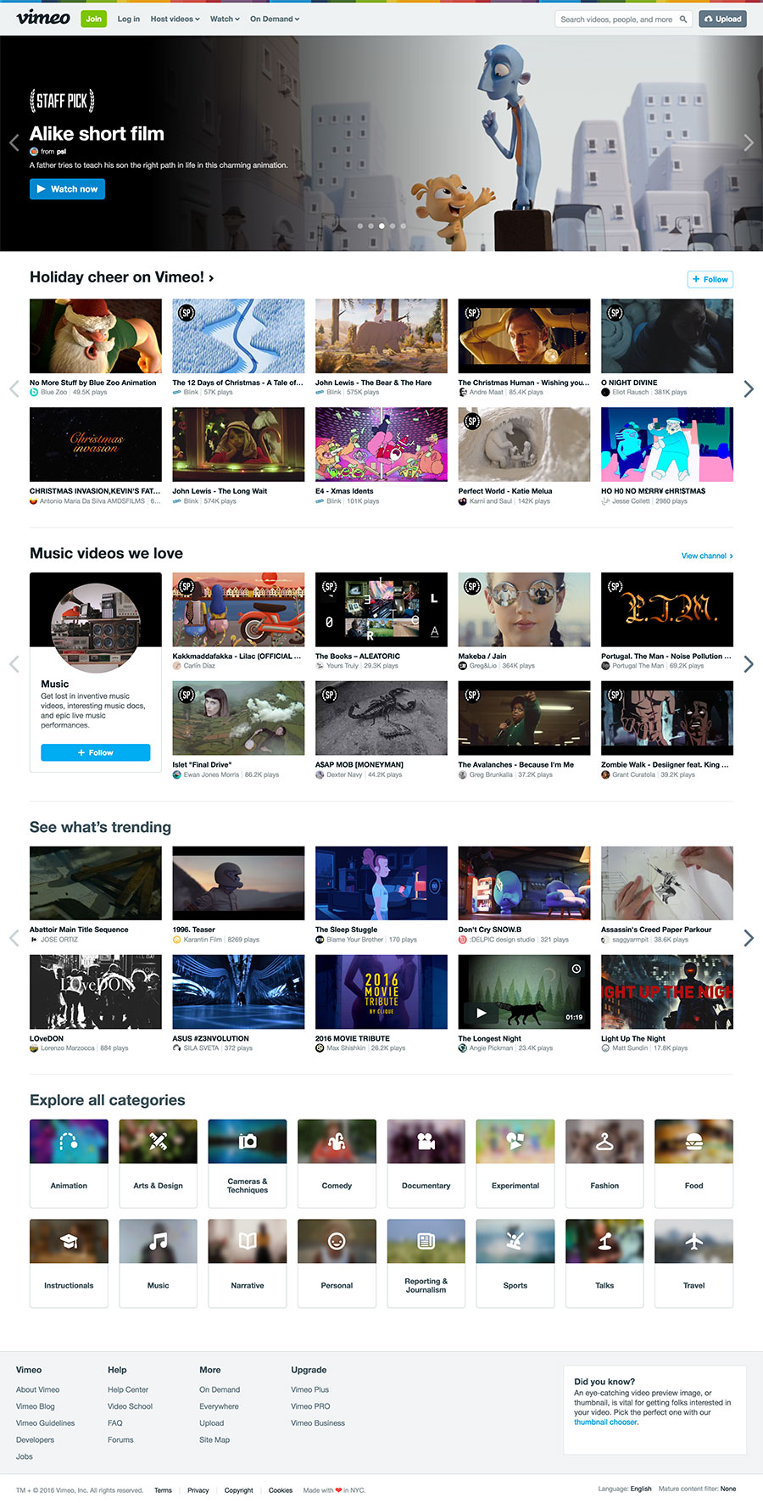Open O NIGHT DIVINE video thumbnail

pos(667,336)
